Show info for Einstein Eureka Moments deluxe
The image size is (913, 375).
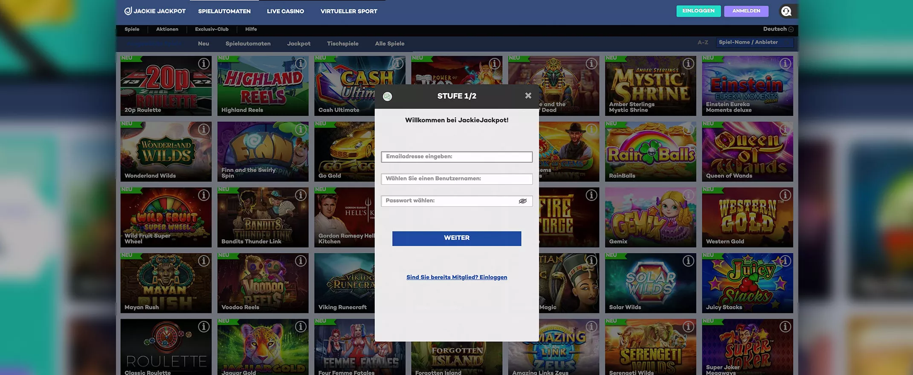(785, 63)
